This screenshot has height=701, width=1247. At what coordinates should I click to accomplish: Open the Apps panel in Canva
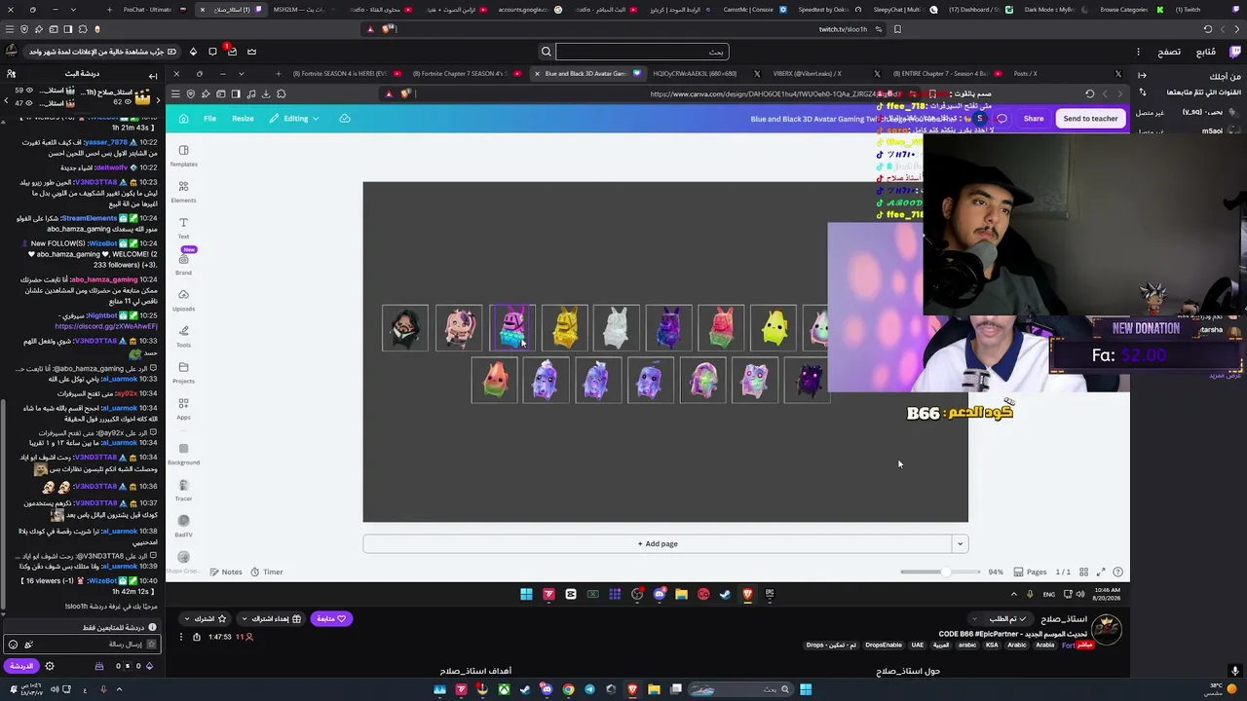pyautogui.click(x=183, y=408)
